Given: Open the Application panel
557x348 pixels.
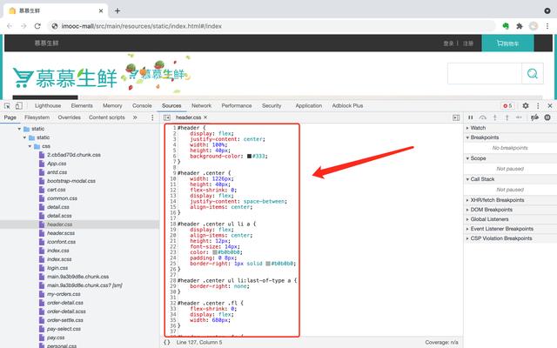Looking at the screenshot, I should tap(309, 106).
